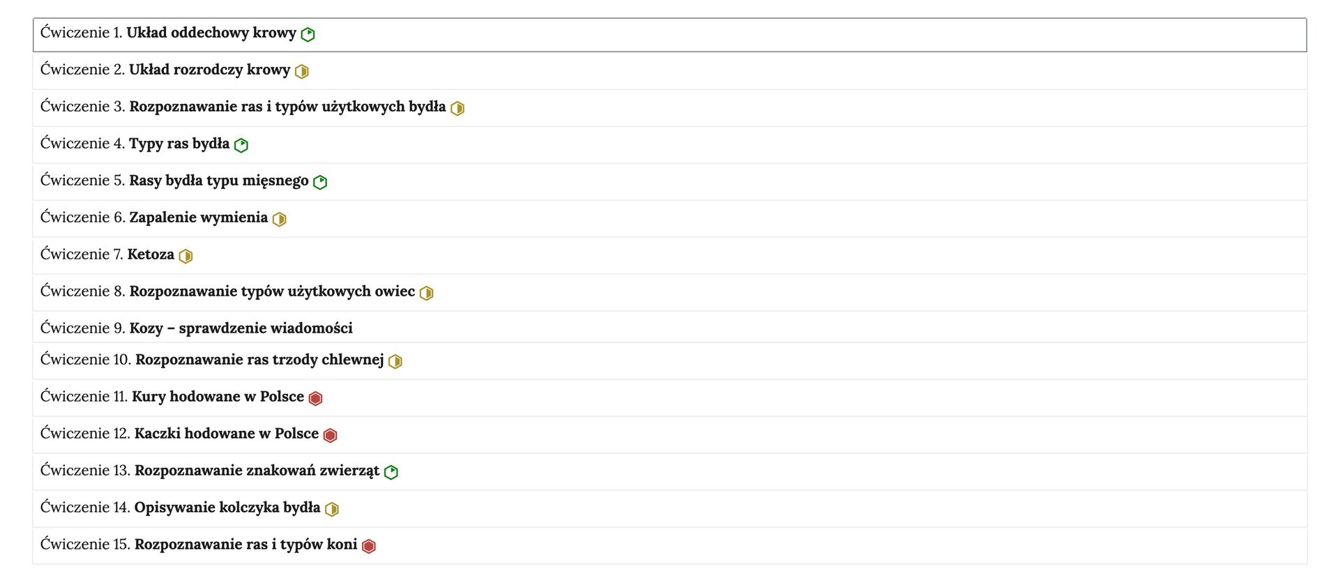This screenshot has height=576, width=1339.
Task: Click red hexagon beside Kury hodowane w Polsce
Action: tap(315, 398)
